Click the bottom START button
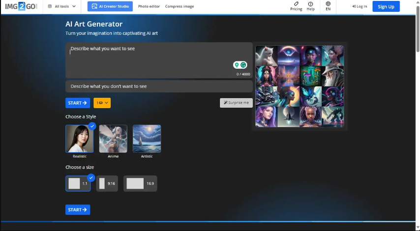Screen dimensions: 420x231 (78, 209)
